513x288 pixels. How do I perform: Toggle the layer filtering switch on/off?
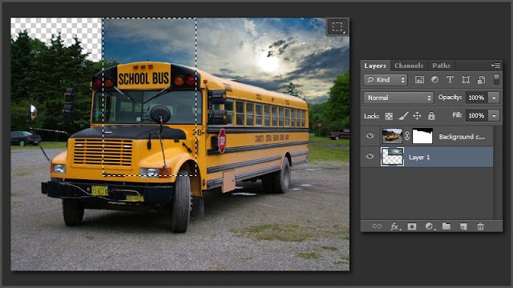pyautogui.click(x=496, y=80)
